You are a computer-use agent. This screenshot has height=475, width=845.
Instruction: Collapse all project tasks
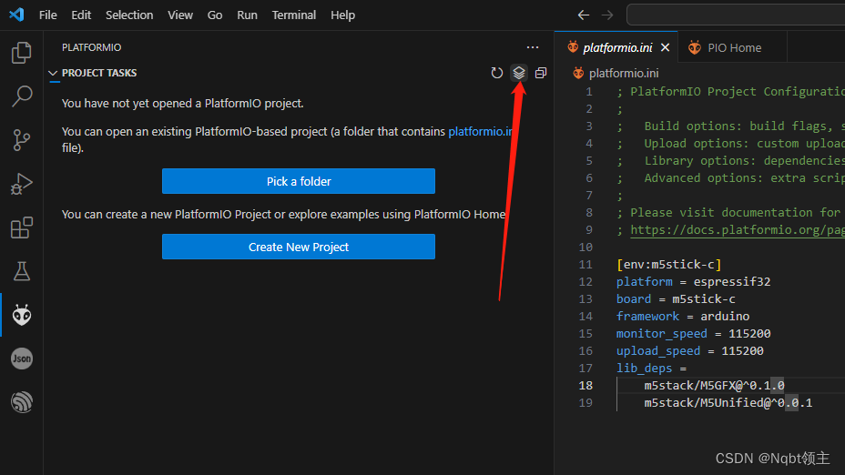(541, 73)
